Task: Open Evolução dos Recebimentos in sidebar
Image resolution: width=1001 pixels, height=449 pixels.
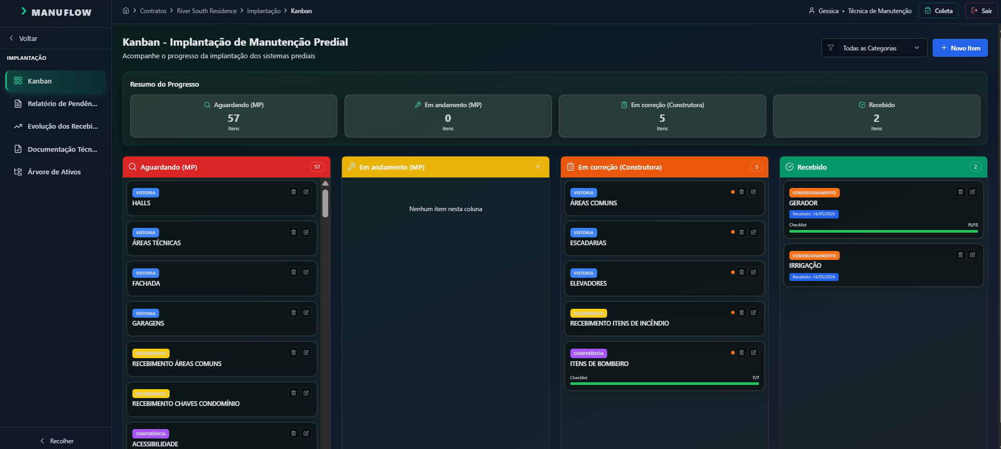Action: (56, 126)
